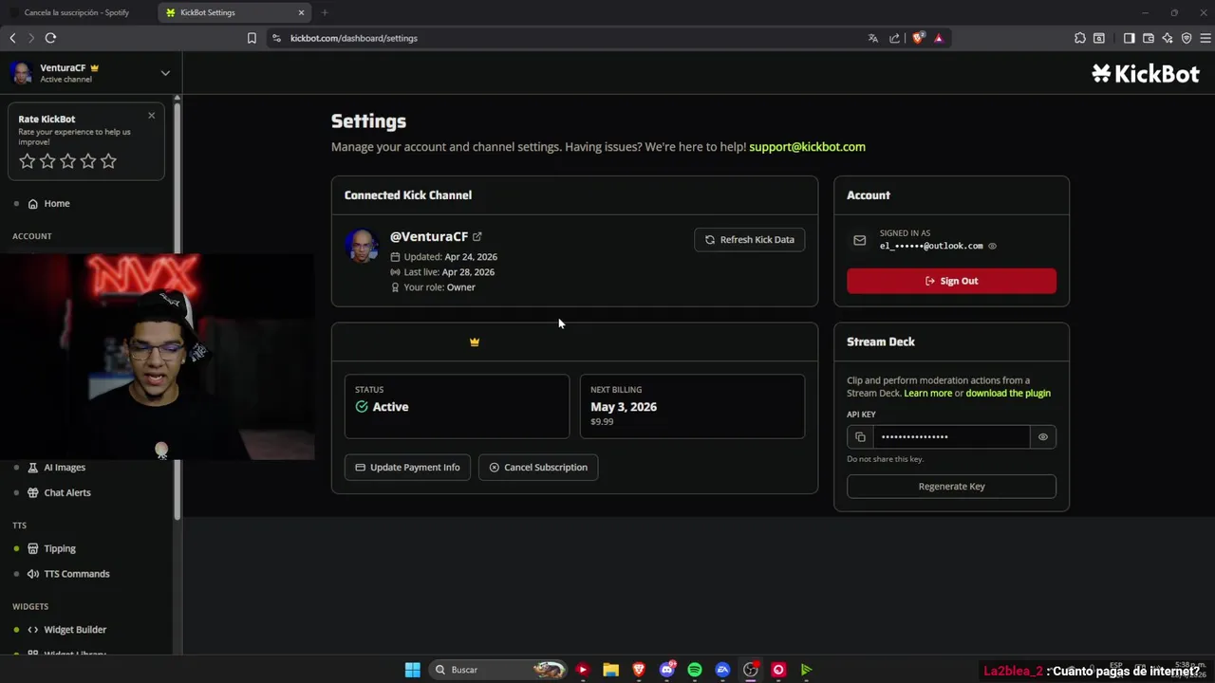
Task: Click the KickBot logo in the header
Action: pos(1146,74)
